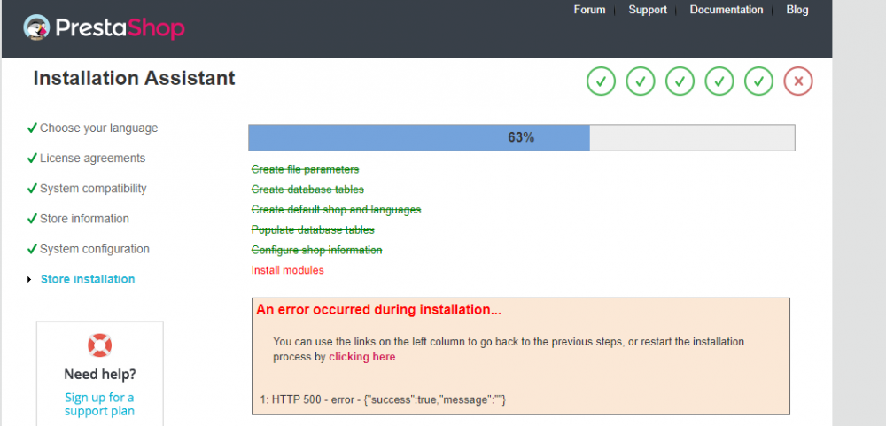This screenshot has width=886, height=426.
Task: Go to Documentation in the header
Action: (726, 10)
